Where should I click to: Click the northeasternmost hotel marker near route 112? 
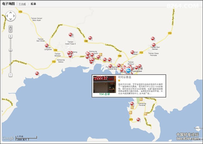[x=153, y=38]
